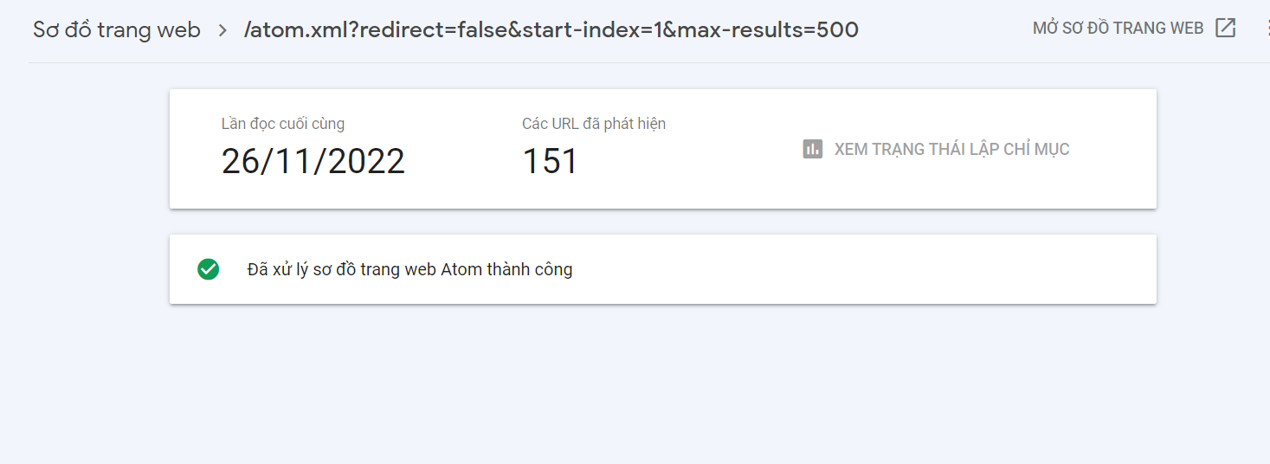Click the green success checkmark icon
Image resolution: width=1270 pixels, height=464 pixels.
point(208,269)
